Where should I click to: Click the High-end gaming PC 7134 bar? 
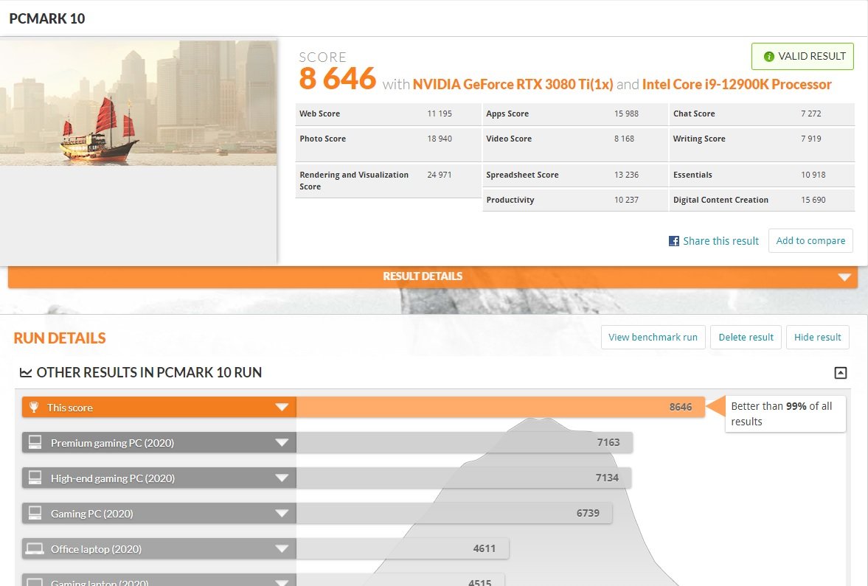[464, 478]
